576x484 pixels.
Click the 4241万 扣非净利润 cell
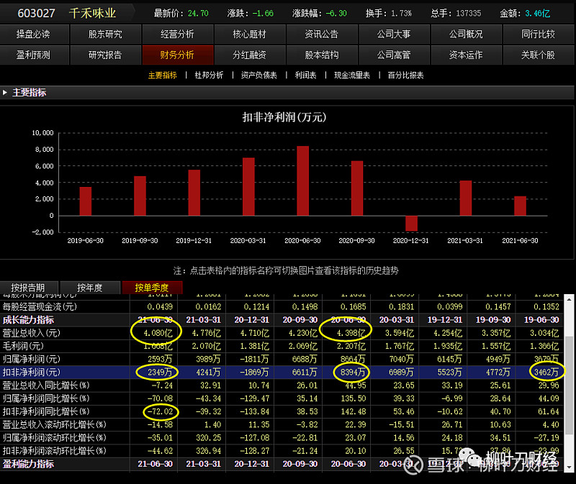pyautogui.click(x=208, y=373)
